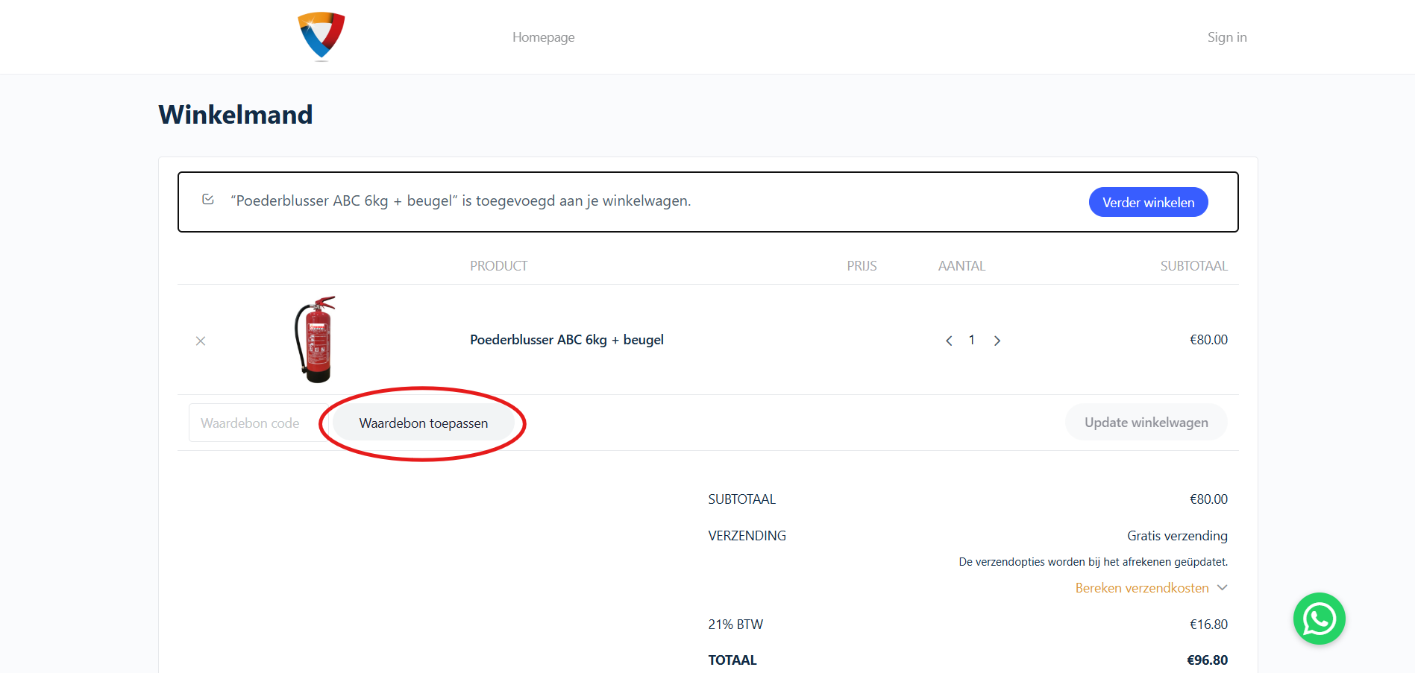
Task: Click the Winkelmand page heading
Action: pos(236,115)
